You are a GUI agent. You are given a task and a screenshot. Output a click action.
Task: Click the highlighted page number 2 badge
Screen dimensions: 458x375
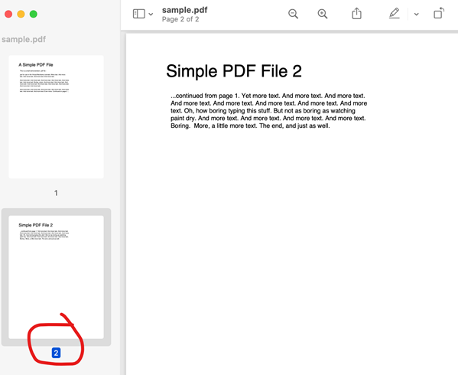56,353
